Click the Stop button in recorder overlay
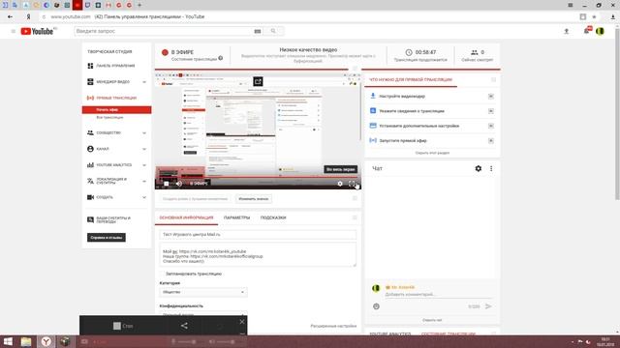Screen dimensions: 620x348 click(123, 326)
